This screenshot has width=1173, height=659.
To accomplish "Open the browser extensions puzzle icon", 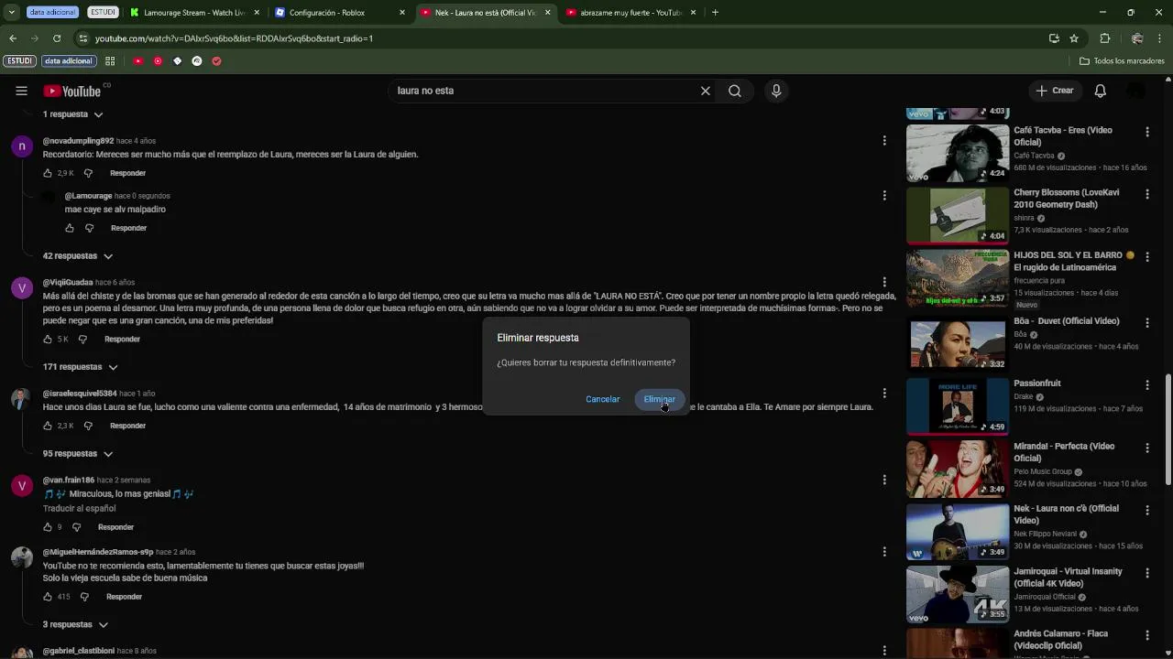I will coord(1104,38).
